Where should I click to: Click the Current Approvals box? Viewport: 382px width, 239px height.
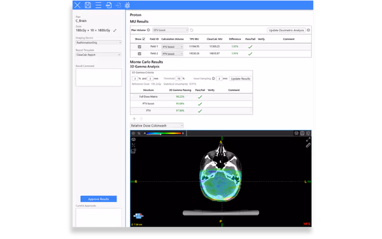99,217
